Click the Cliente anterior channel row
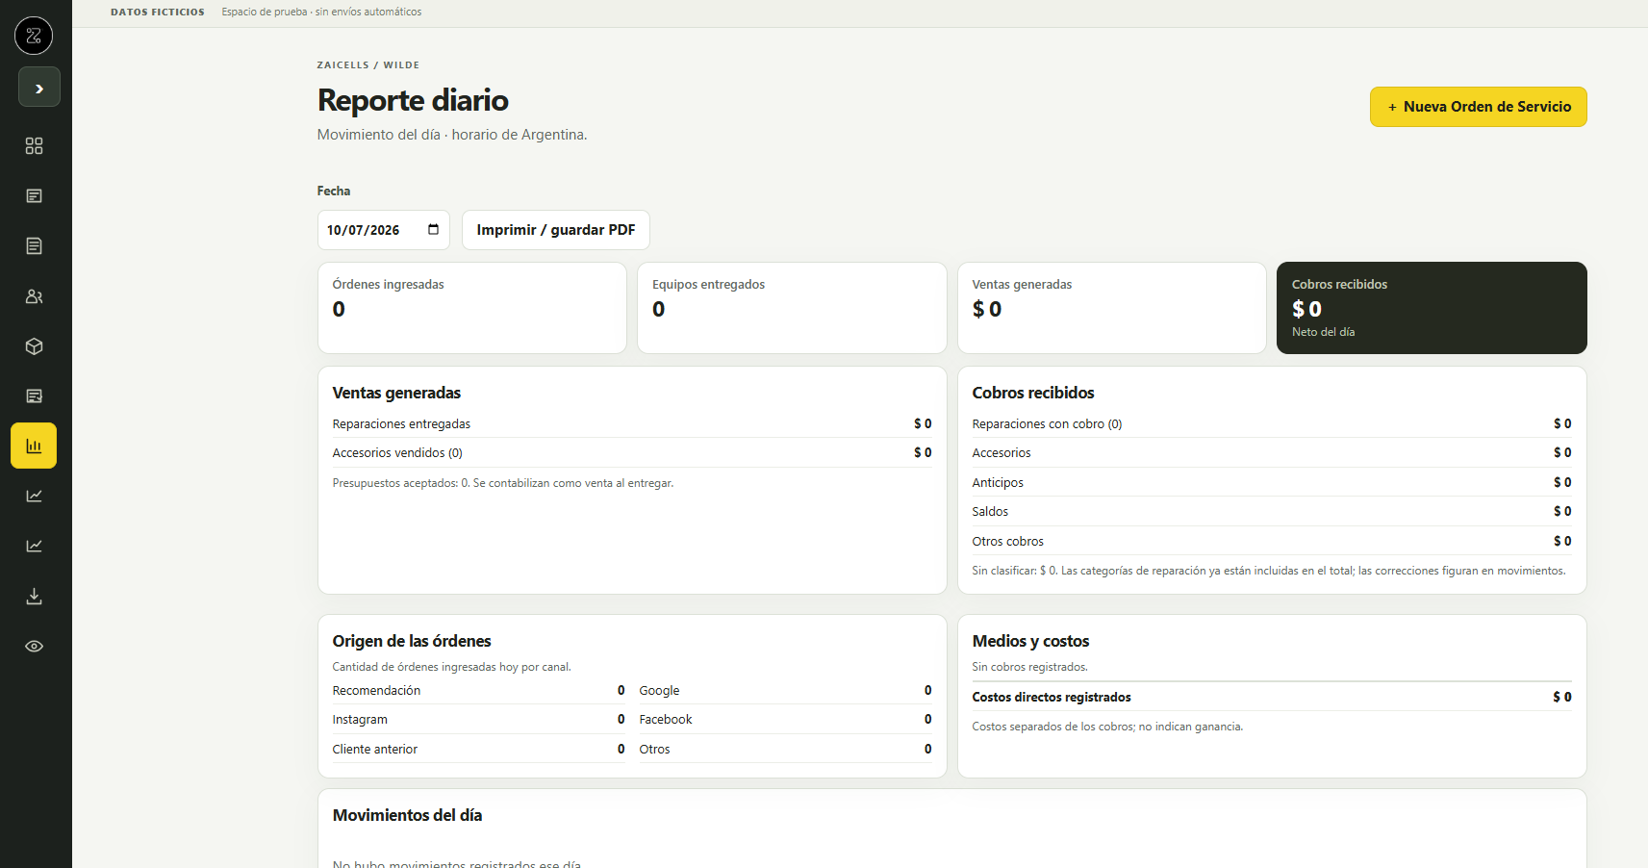Screen dimensions: 1648x868 [x=478, y=749]
